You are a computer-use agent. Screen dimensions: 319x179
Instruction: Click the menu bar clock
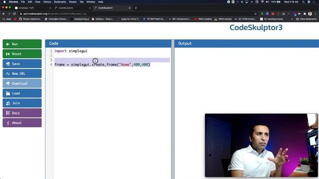tap(291, 2)
